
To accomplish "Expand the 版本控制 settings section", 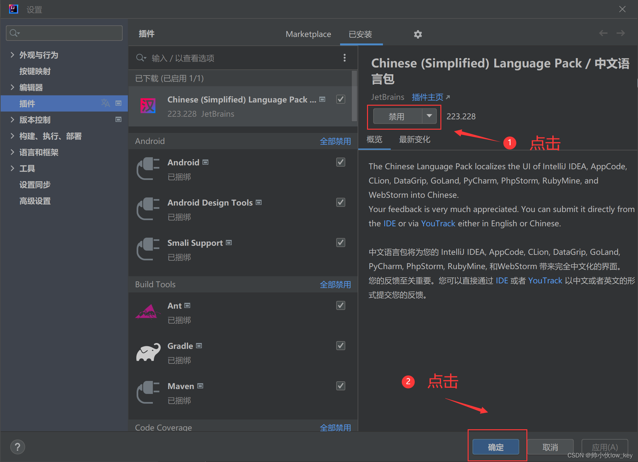I will pos(12,120).
